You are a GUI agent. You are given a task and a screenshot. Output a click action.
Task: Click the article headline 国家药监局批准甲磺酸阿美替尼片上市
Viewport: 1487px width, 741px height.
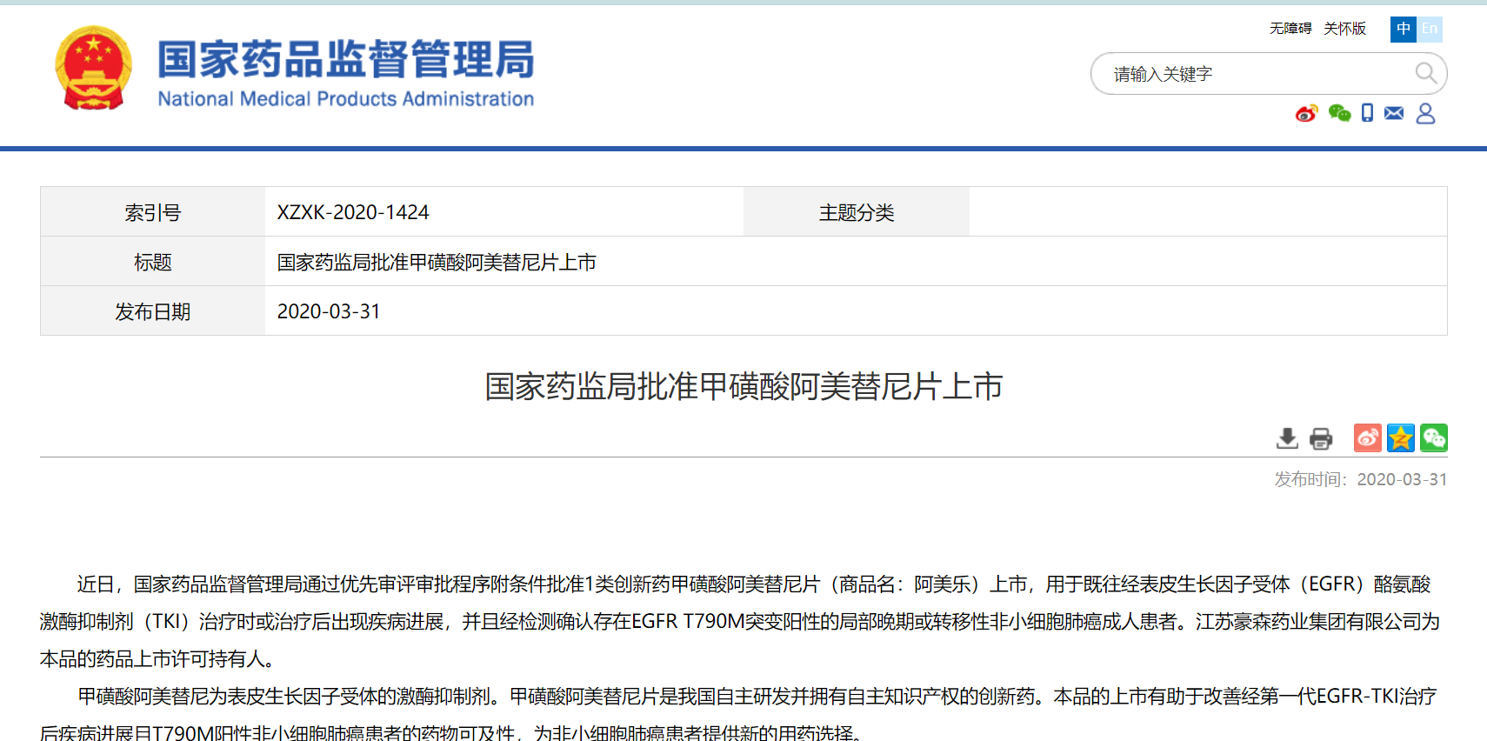click(743, 387)
